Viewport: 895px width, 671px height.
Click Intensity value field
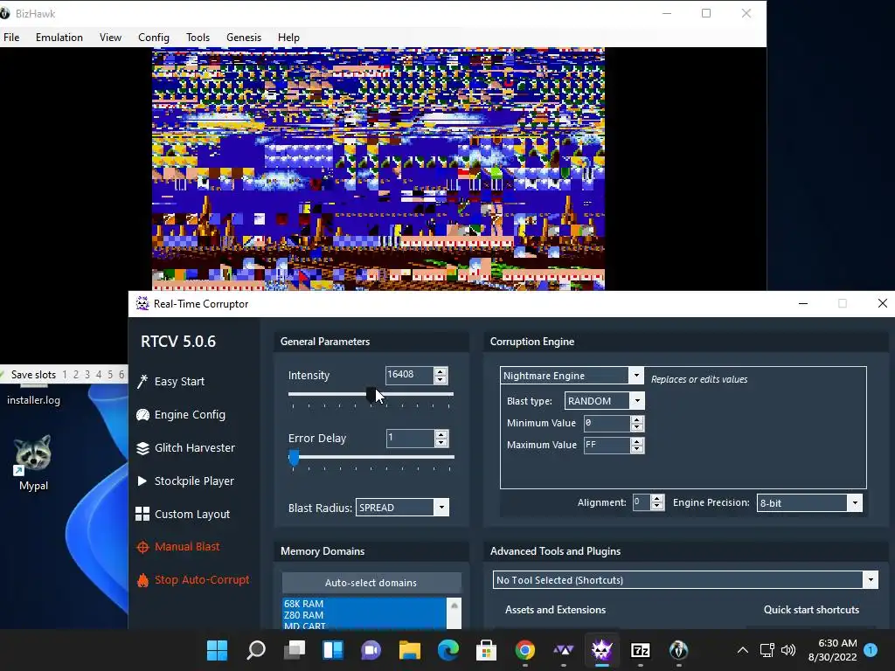click(409, 375)
